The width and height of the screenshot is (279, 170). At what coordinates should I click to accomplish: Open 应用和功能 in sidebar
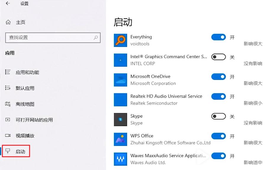27,72
